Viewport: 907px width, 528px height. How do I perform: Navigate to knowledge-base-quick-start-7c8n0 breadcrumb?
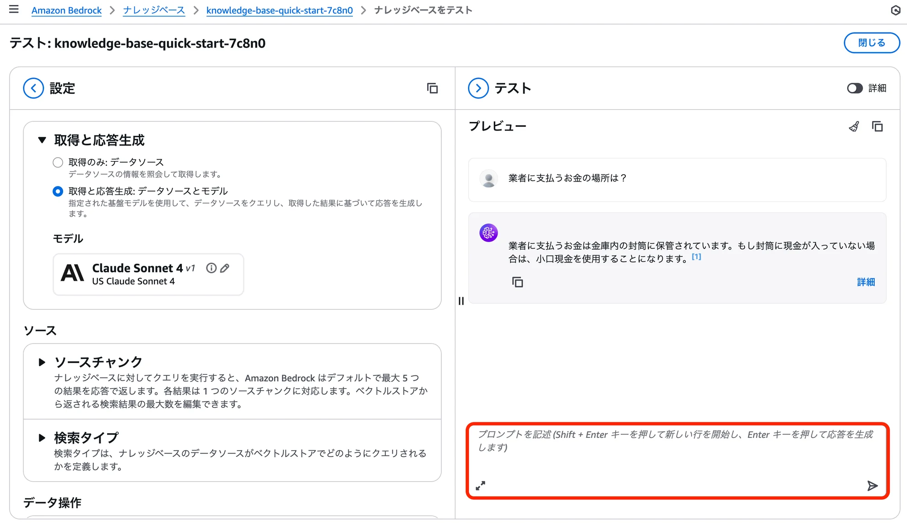coord(280,10)
